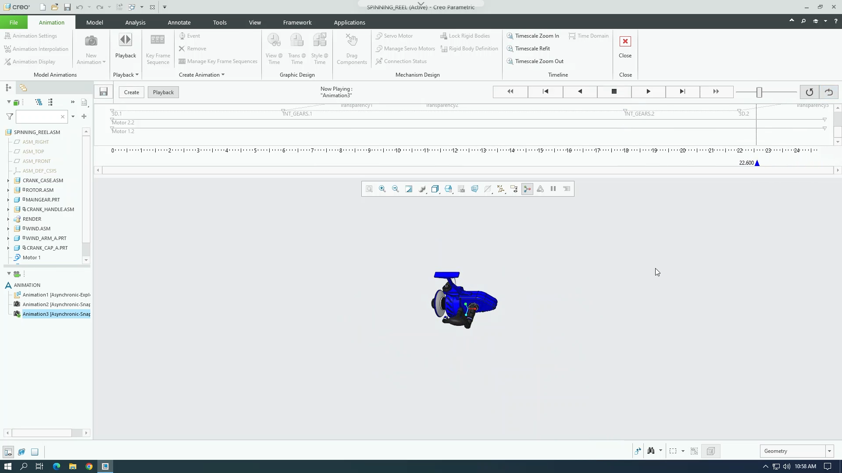
Task: Switch to the Framework ribbon tab
Action: tap(297, 22)
